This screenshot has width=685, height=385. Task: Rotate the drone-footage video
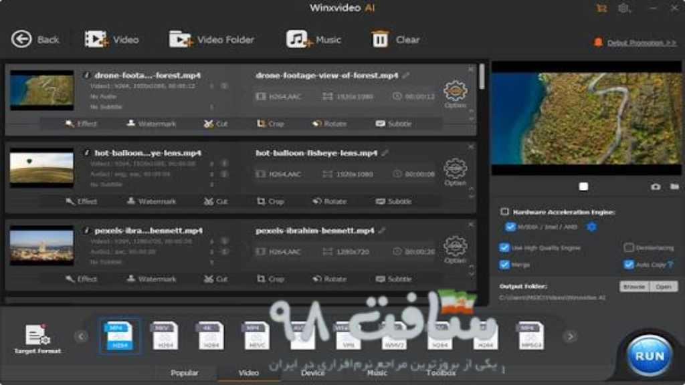click(330, 124)
